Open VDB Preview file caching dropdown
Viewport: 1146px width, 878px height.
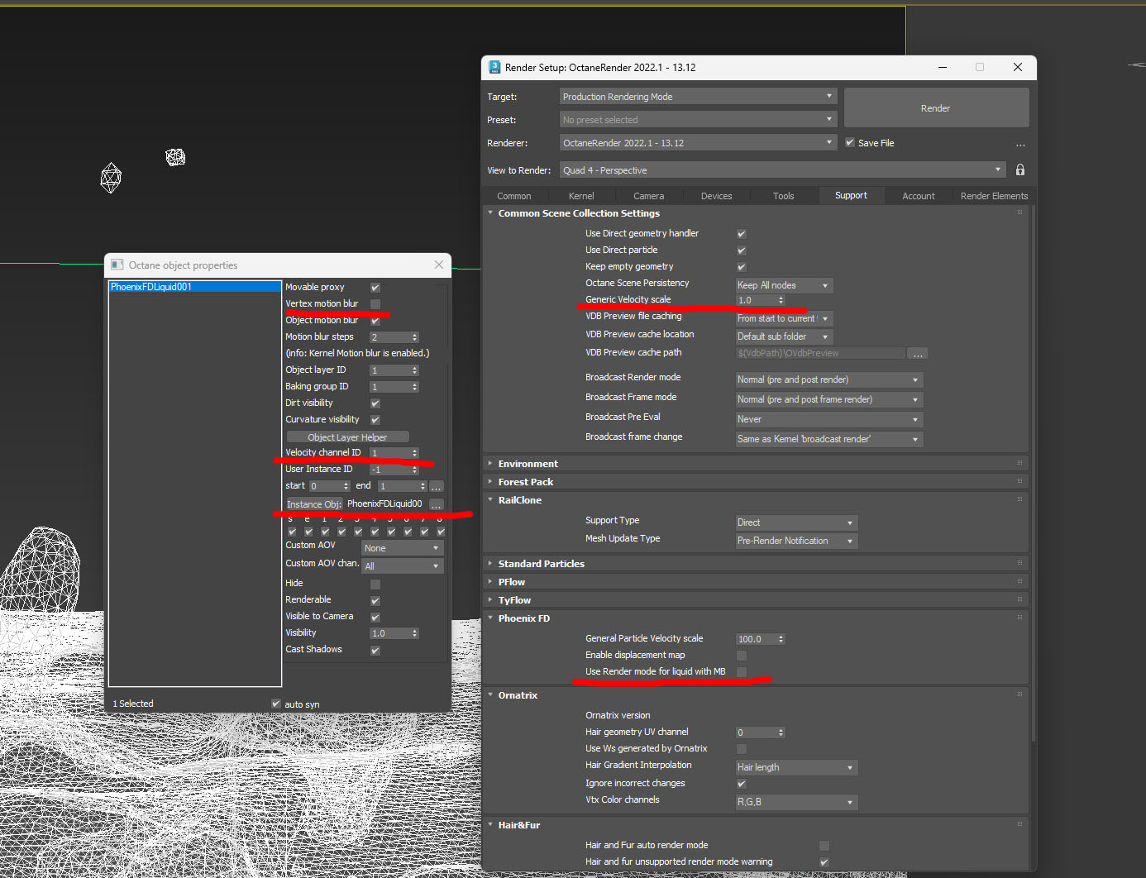click(x=784, y=318)
